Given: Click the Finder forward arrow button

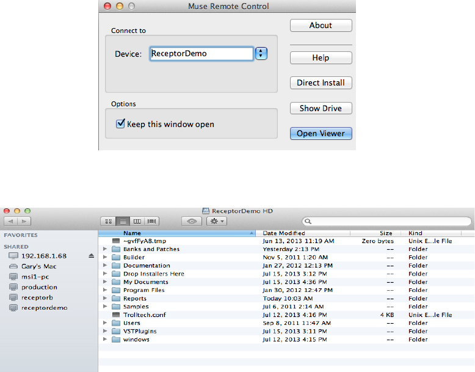Looking at the screenshot, I should 24,221.
